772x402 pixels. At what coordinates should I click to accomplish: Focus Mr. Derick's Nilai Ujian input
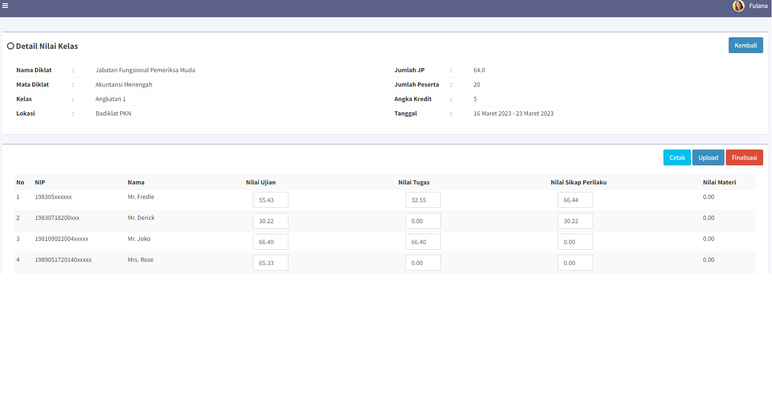click(270, 221)
